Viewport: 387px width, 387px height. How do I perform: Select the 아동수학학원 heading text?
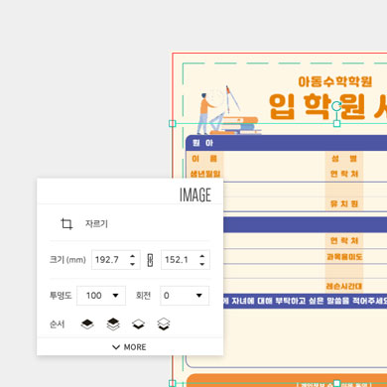[x=335, y=81]
